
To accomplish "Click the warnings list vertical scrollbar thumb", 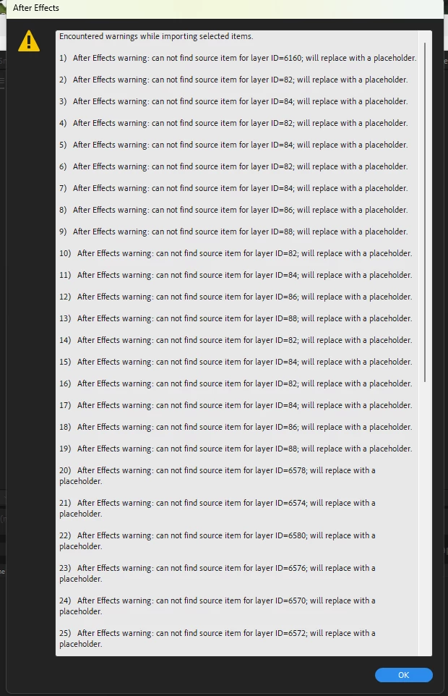I will [425, 212].
